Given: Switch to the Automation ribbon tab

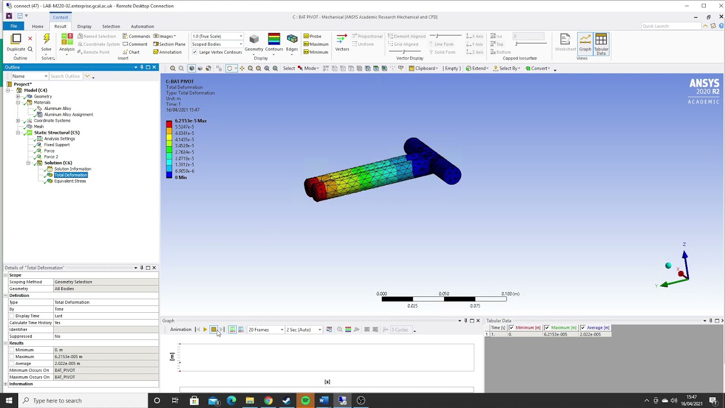Looking at the screenshot, I should 142,26.
